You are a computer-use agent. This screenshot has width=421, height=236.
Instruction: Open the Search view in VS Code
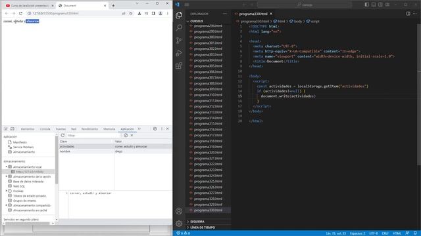179,28
